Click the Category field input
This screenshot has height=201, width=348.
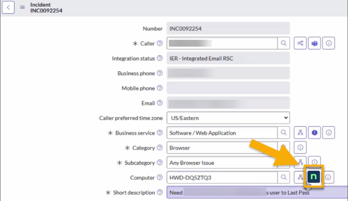coord(222,148)
